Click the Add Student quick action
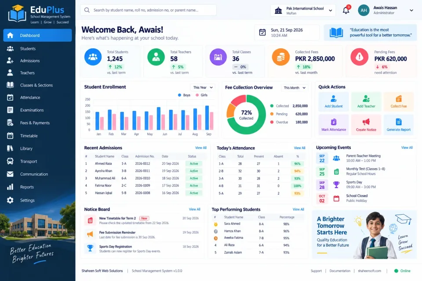422x281 pixels. 334,102
